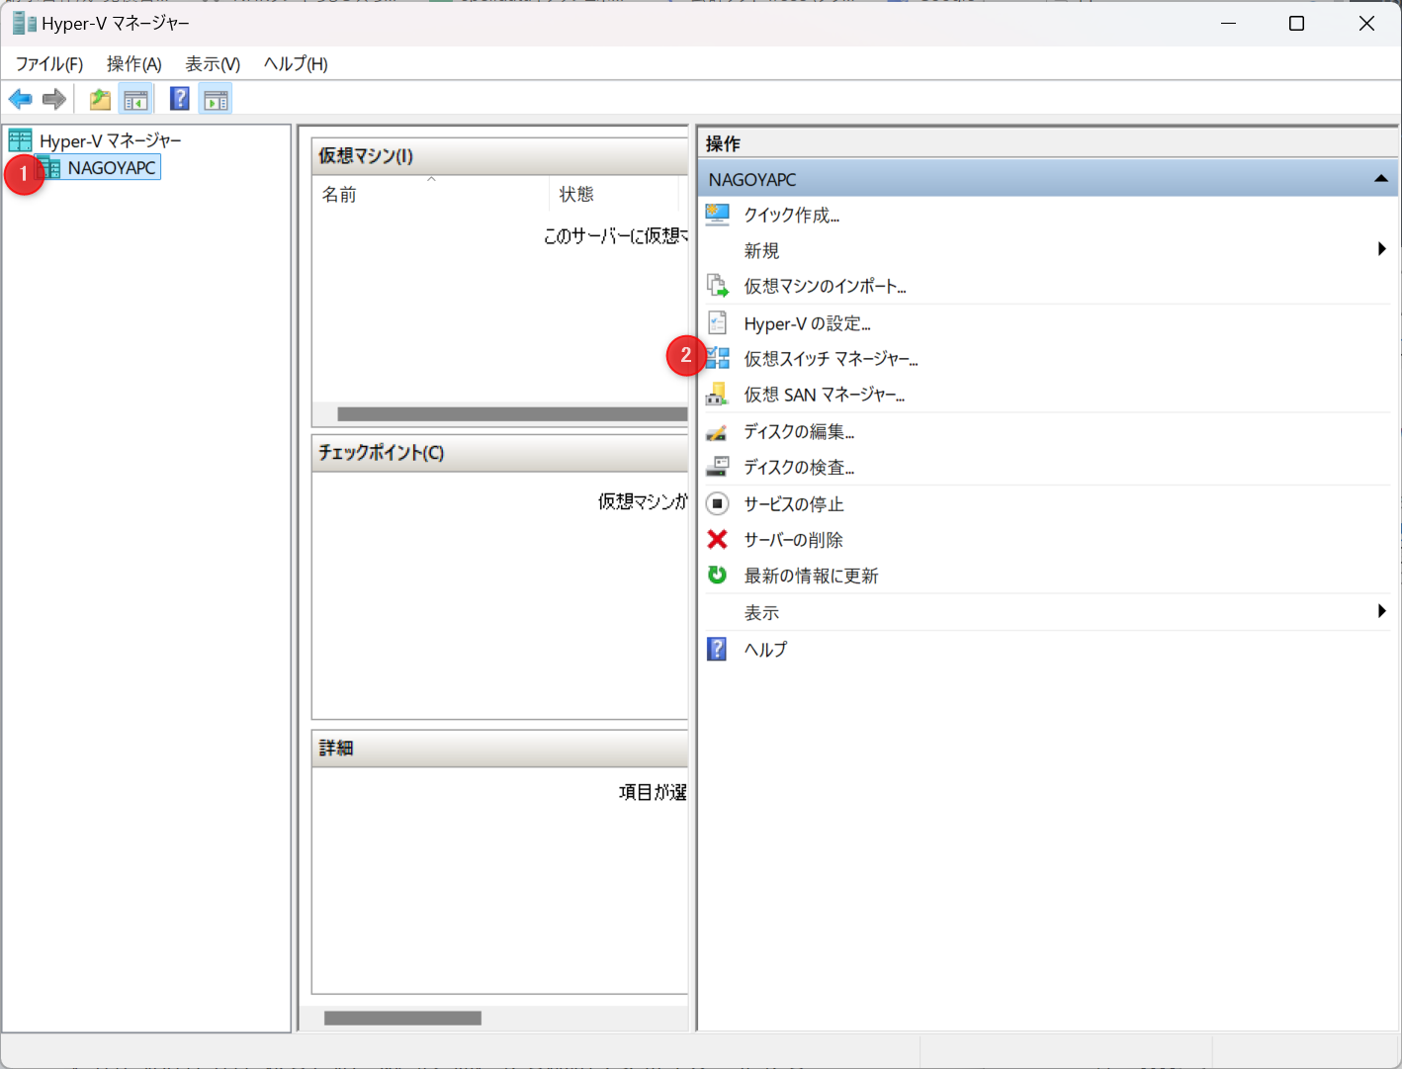Click the Hyper-V の設定 document icon
Screen dimensions: 1402x1069
[718, 323]
